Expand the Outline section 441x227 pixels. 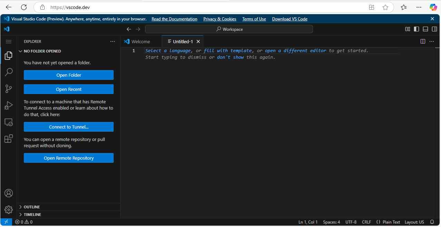pyautogui.click(x=31, y=207)
